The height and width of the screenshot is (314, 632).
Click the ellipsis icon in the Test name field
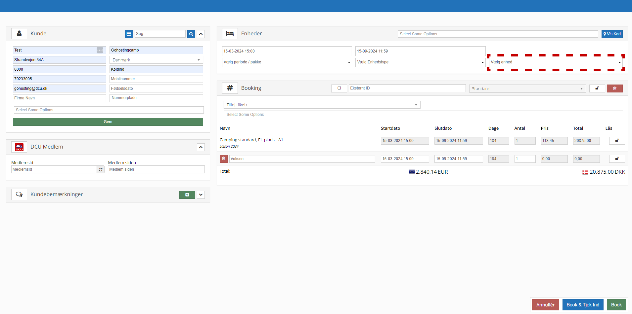click(100, 50)
